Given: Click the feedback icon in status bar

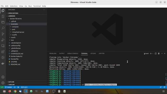Looking at the screenshot, I should tap(161, 87).
